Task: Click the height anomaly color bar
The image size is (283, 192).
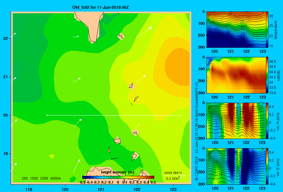Action: pos(118,177)
